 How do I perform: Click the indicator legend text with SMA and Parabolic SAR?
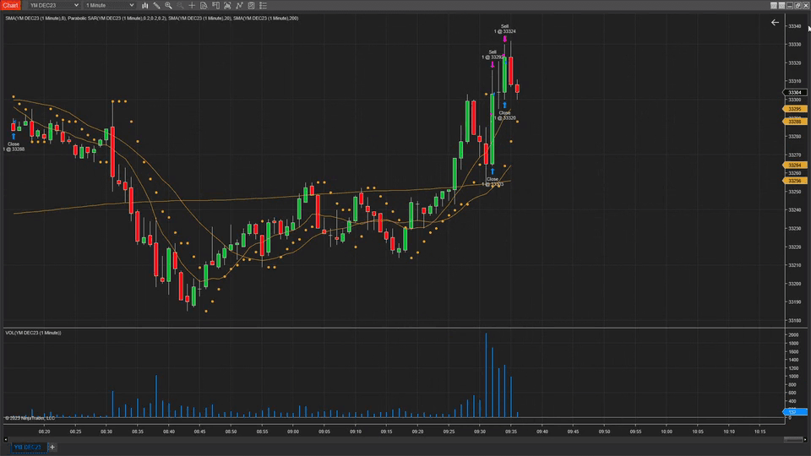(x=151, y=18)
